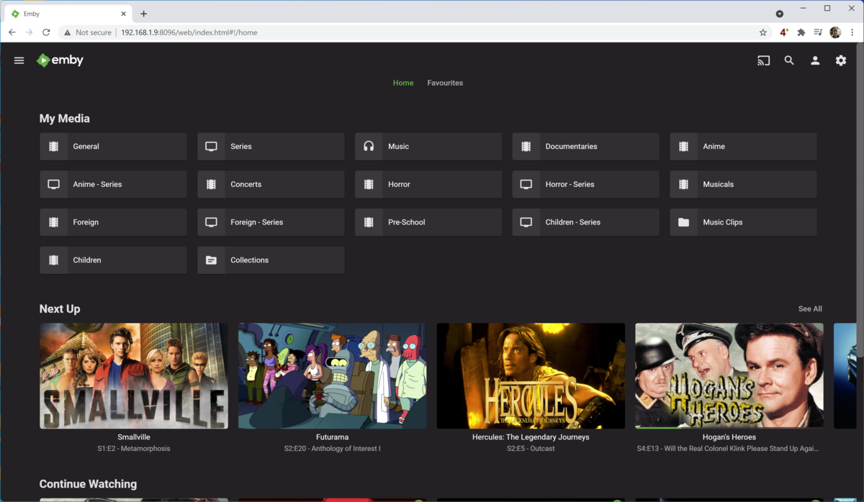Play the Futurama next-up thumbnail
This screenshot has width=864, height=502.
pyautogui.click(x=332, y=375)
